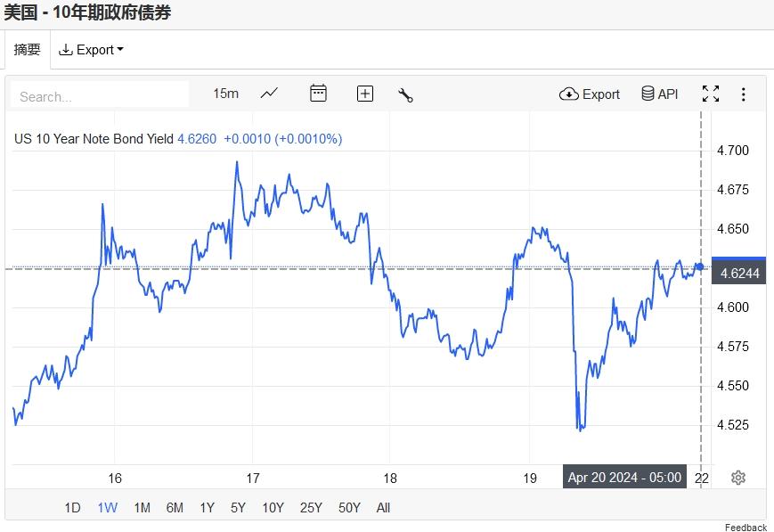Select the 1D time range
The height and width of the screenshot is (532, 774).
72,508
